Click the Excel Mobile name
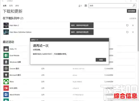Image resolution: width=139 pixels, height=101 pixels. (x=14, y=56)
